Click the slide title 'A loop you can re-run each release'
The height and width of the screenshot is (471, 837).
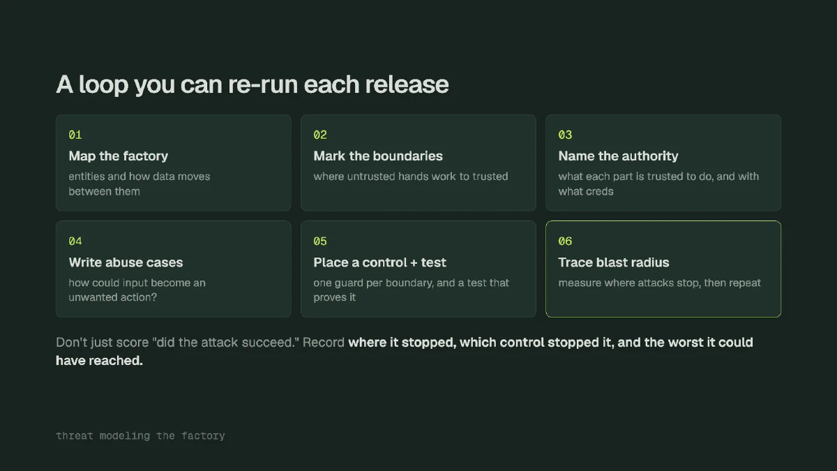pos(252,84)
